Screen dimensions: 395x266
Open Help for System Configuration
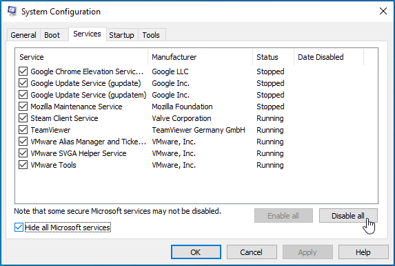(x=363, y=252)
